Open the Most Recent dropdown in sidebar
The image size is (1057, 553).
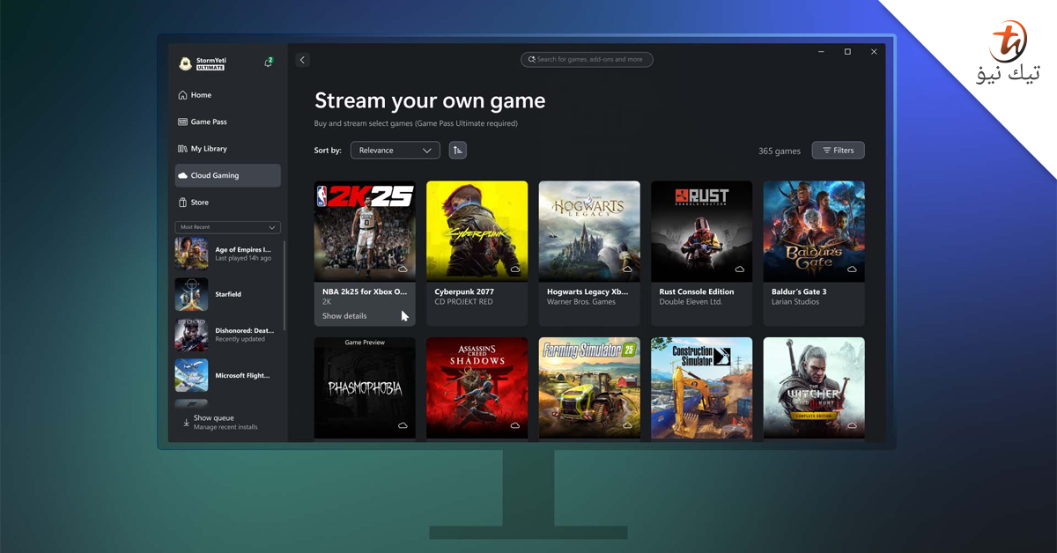pos(227,227)
